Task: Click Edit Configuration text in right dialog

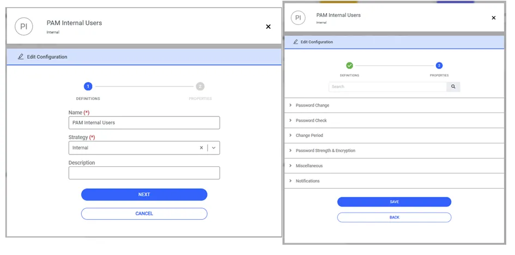Action: click(x=317, y=42)
